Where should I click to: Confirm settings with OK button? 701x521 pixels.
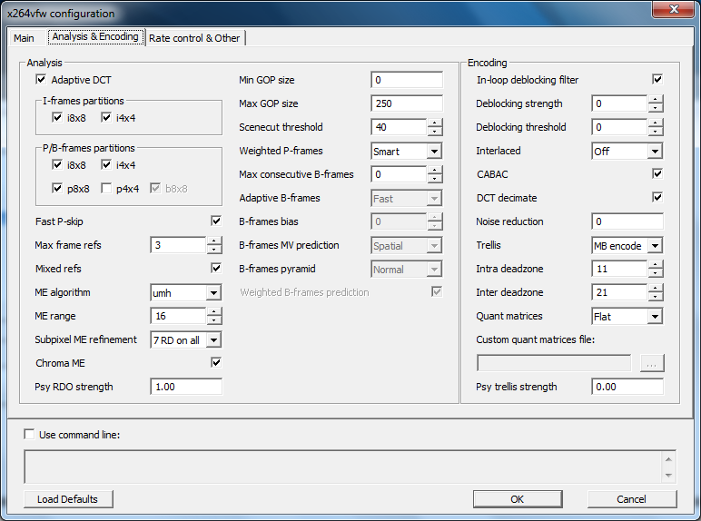tap(518, 499)
